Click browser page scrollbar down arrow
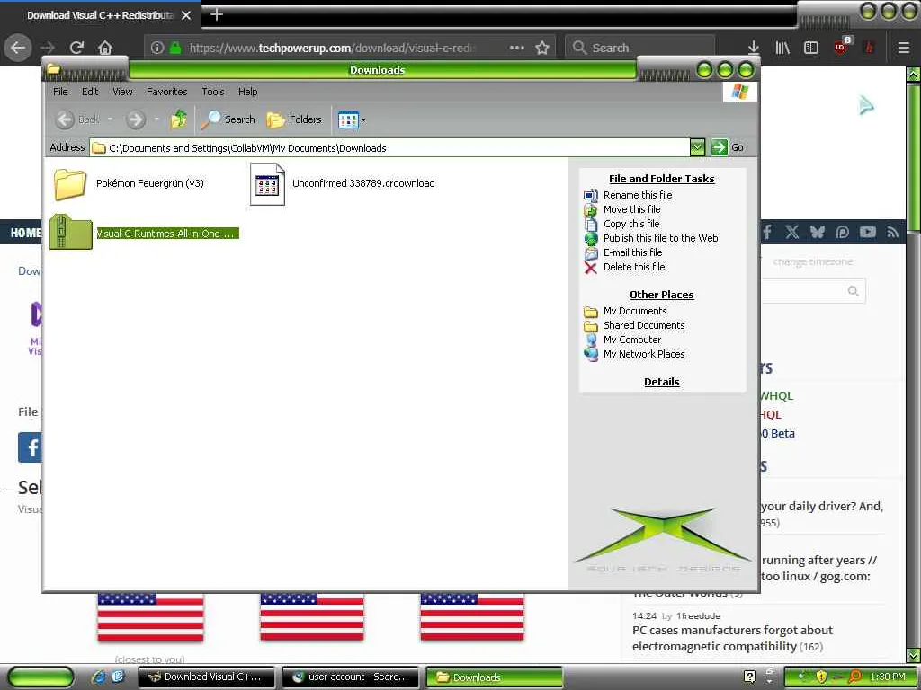The image size is (921, 690). (914, 654)
